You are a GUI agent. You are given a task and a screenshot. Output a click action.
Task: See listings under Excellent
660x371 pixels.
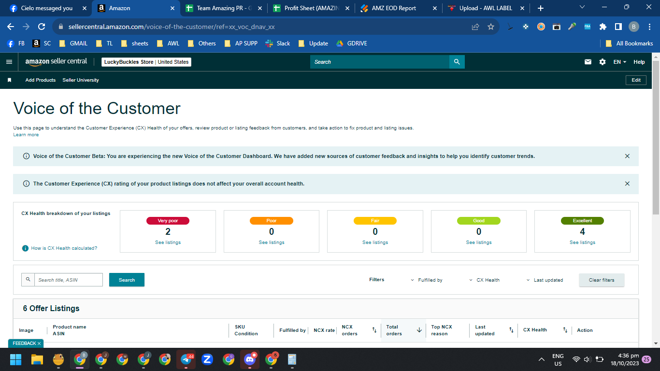(582, 243)
